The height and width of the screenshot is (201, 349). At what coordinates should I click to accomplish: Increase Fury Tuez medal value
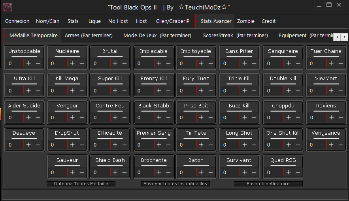(201, 91)
